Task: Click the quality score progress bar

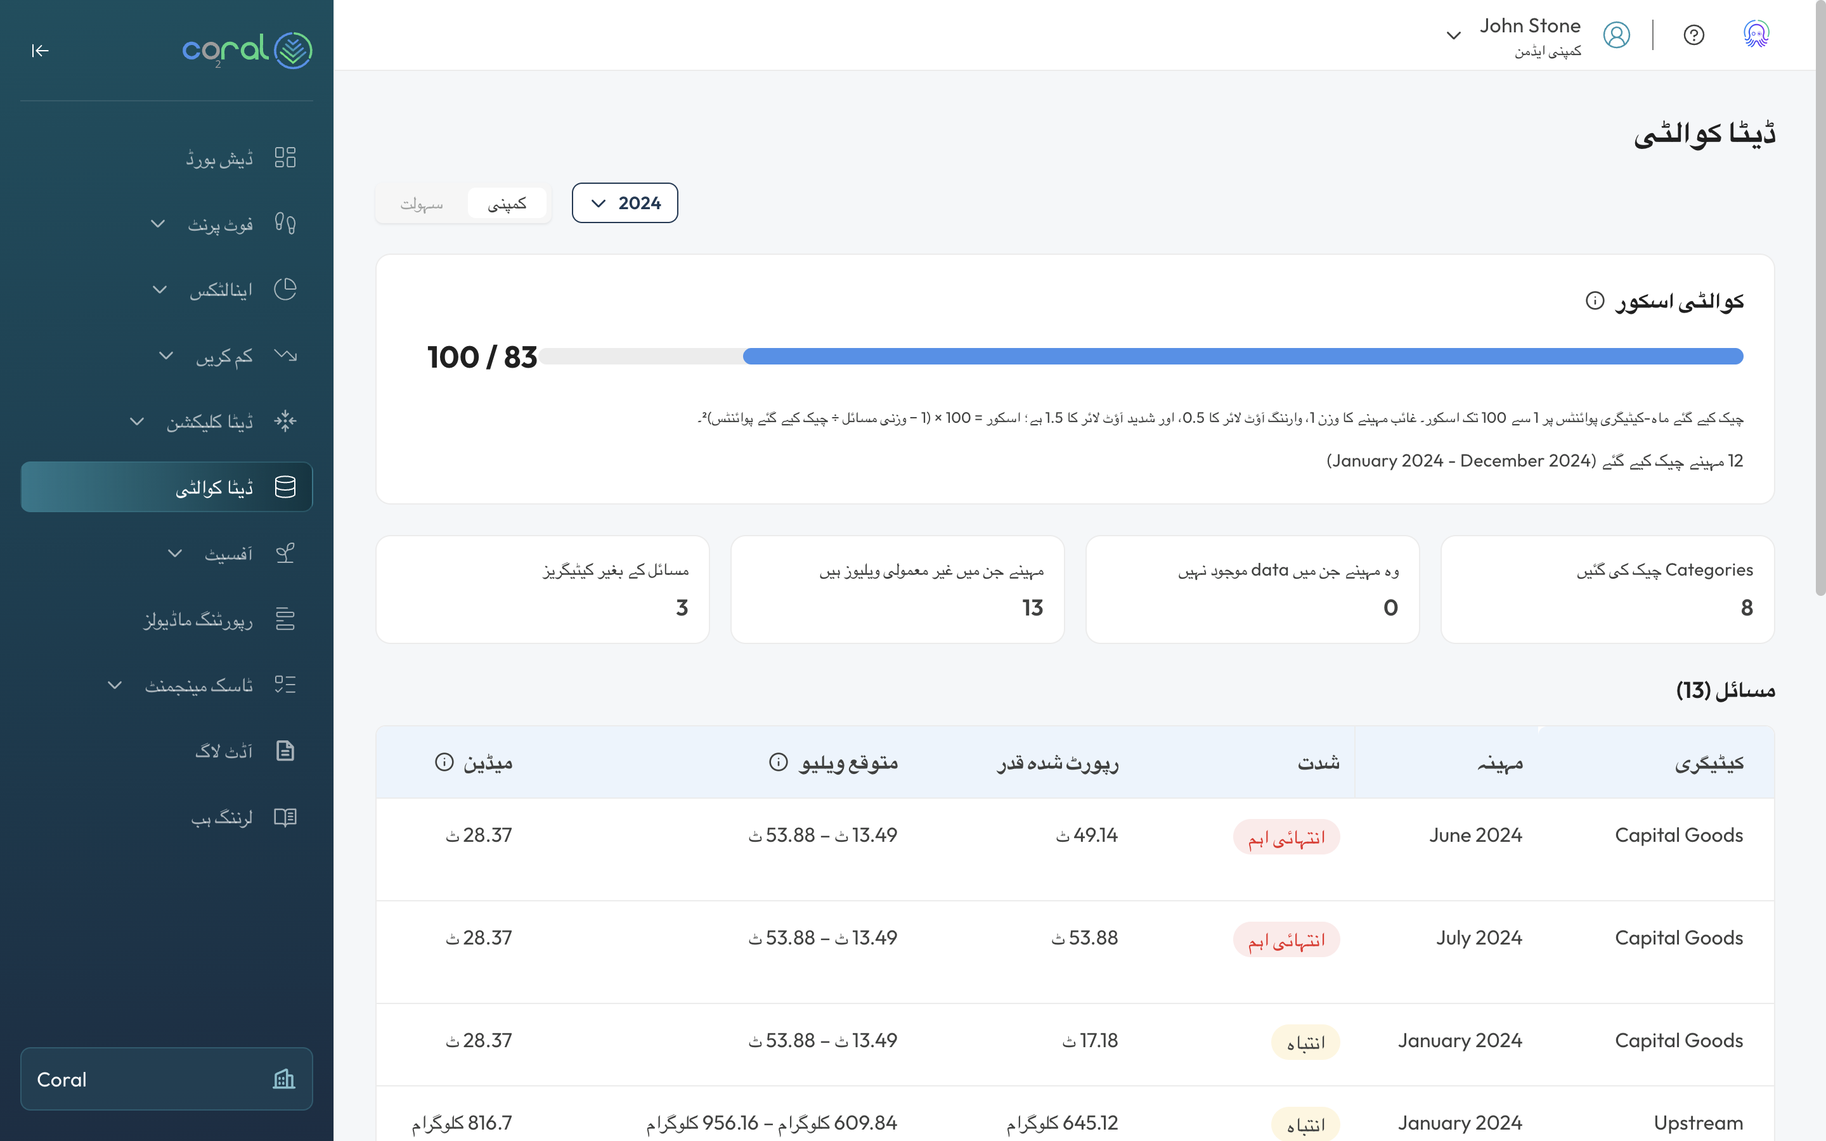Action: tap(1141, 356)
